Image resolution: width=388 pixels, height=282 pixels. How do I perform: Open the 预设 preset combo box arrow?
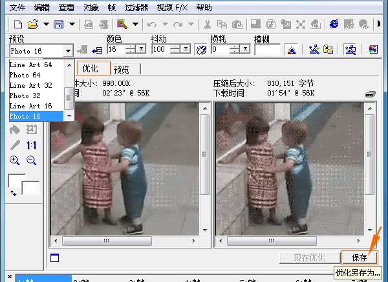click(x=68, y=50)
